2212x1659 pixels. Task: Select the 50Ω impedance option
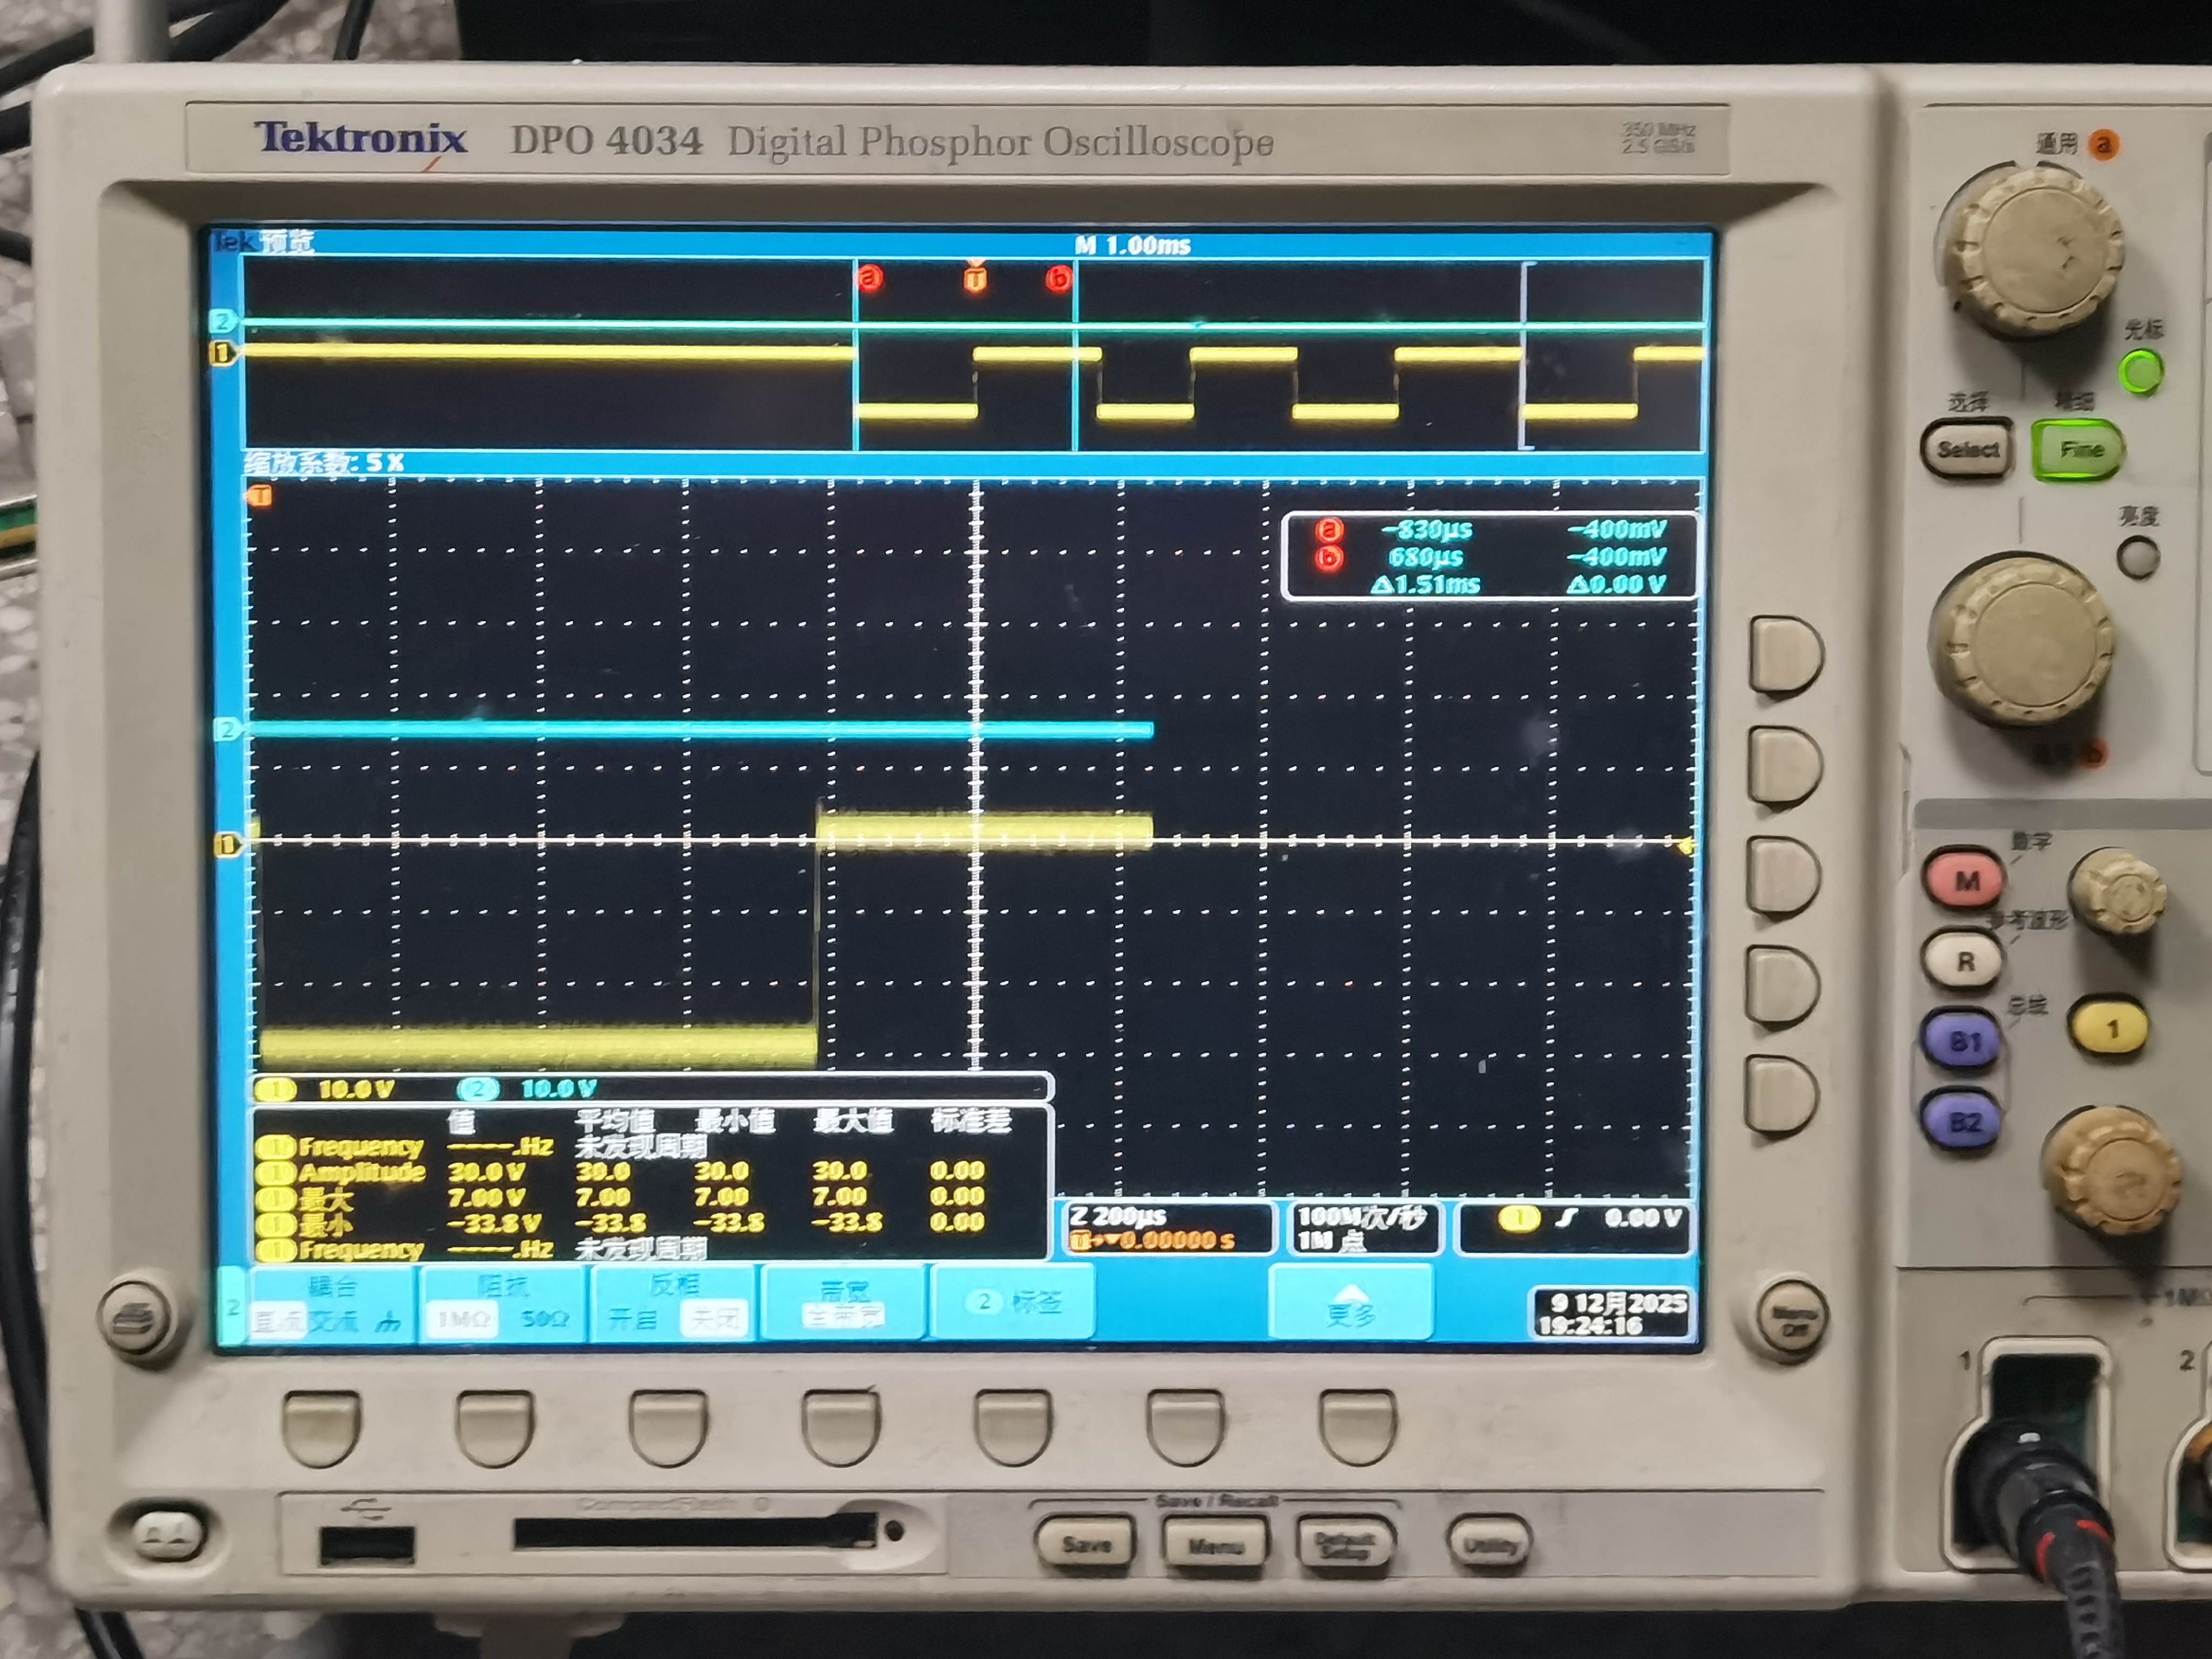click(544, 1319)
